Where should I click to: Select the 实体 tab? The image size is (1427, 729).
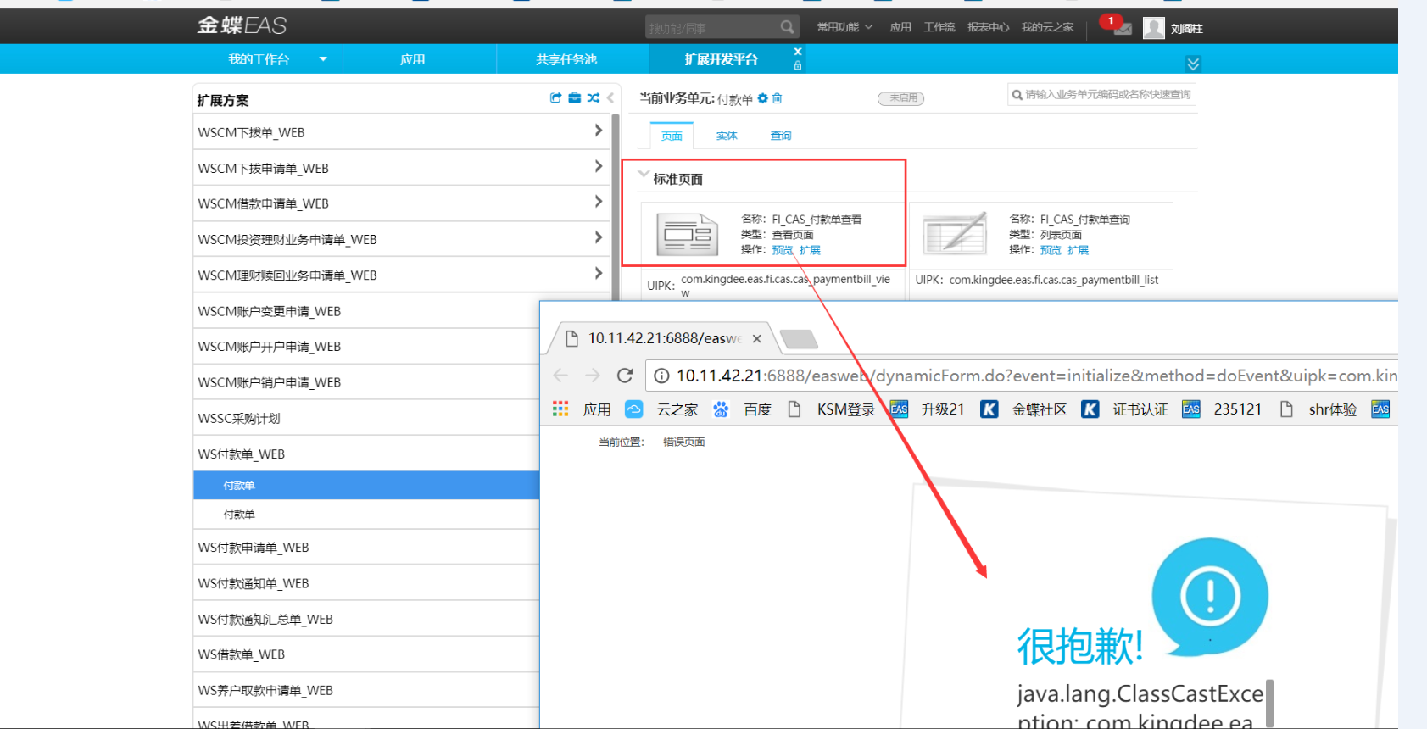coord(727,136)
